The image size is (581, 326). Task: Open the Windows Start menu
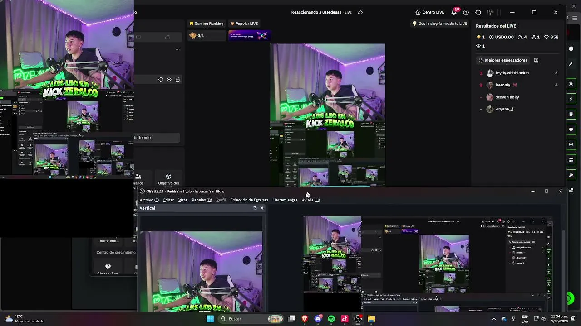210,319
